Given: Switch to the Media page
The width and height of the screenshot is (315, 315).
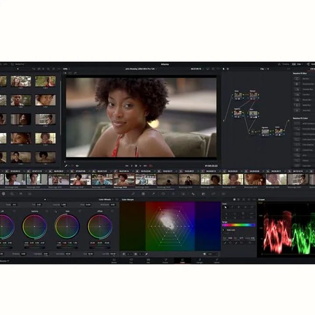Looking at the screenshot, I should [x=114, y=261].
